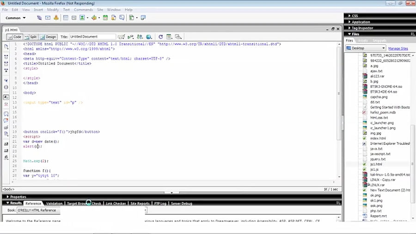Open the Common insert category dropdown
Viewport: 416px width, 234px height.
16,18
